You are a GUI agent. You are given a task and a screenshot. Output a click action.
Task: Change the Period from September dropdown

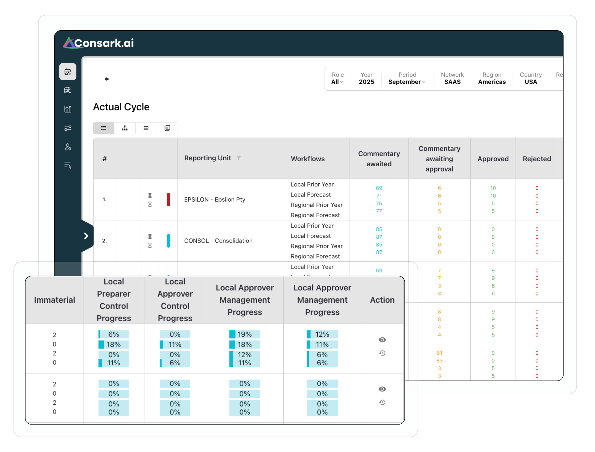(407, 82)
